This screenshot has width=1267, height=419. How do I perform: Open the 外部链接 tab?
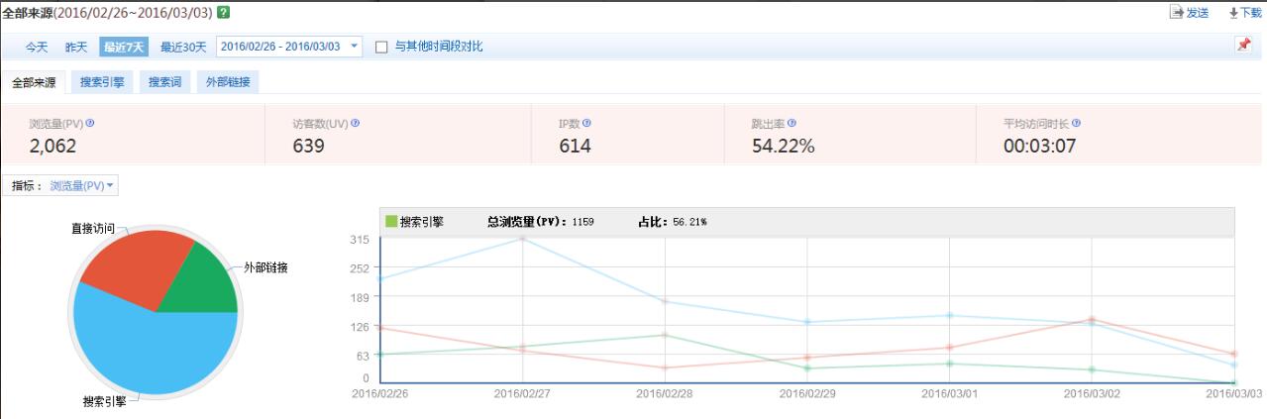pyautogui.click(x=228, y=82)
